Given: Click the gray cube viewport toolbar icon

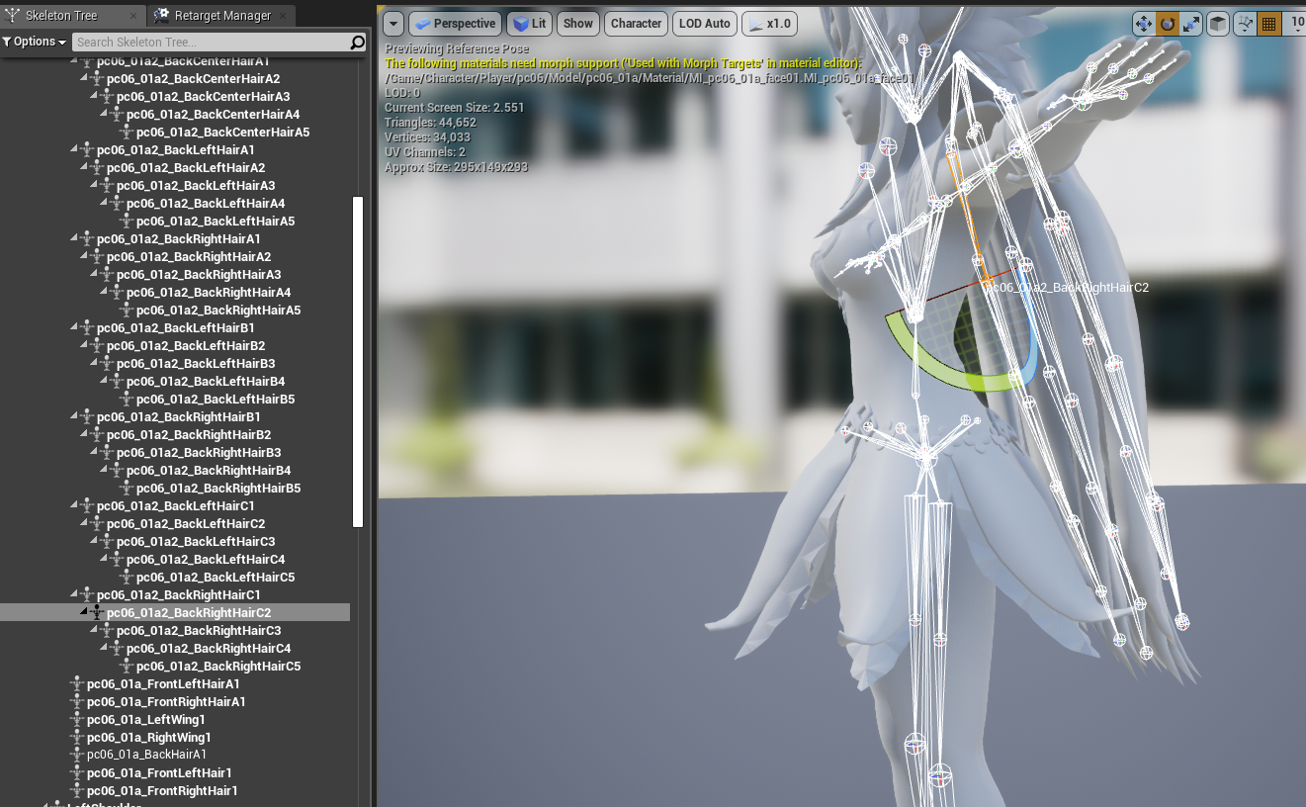Looking at the screenshot, I should tap(1219, 24).
